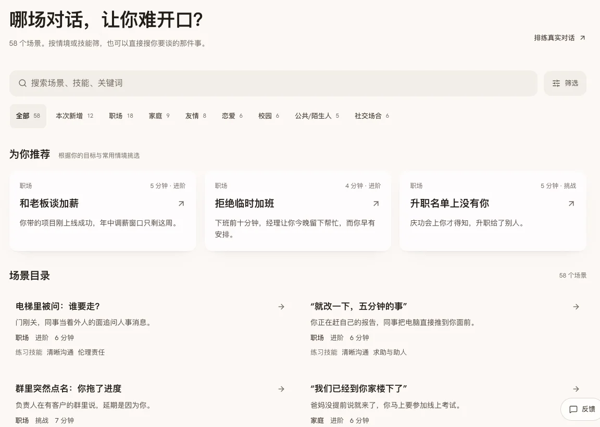Click 清晰沟通 tag under 就改一下
Screen dimensions: 600x427
[x=355, y=353]
